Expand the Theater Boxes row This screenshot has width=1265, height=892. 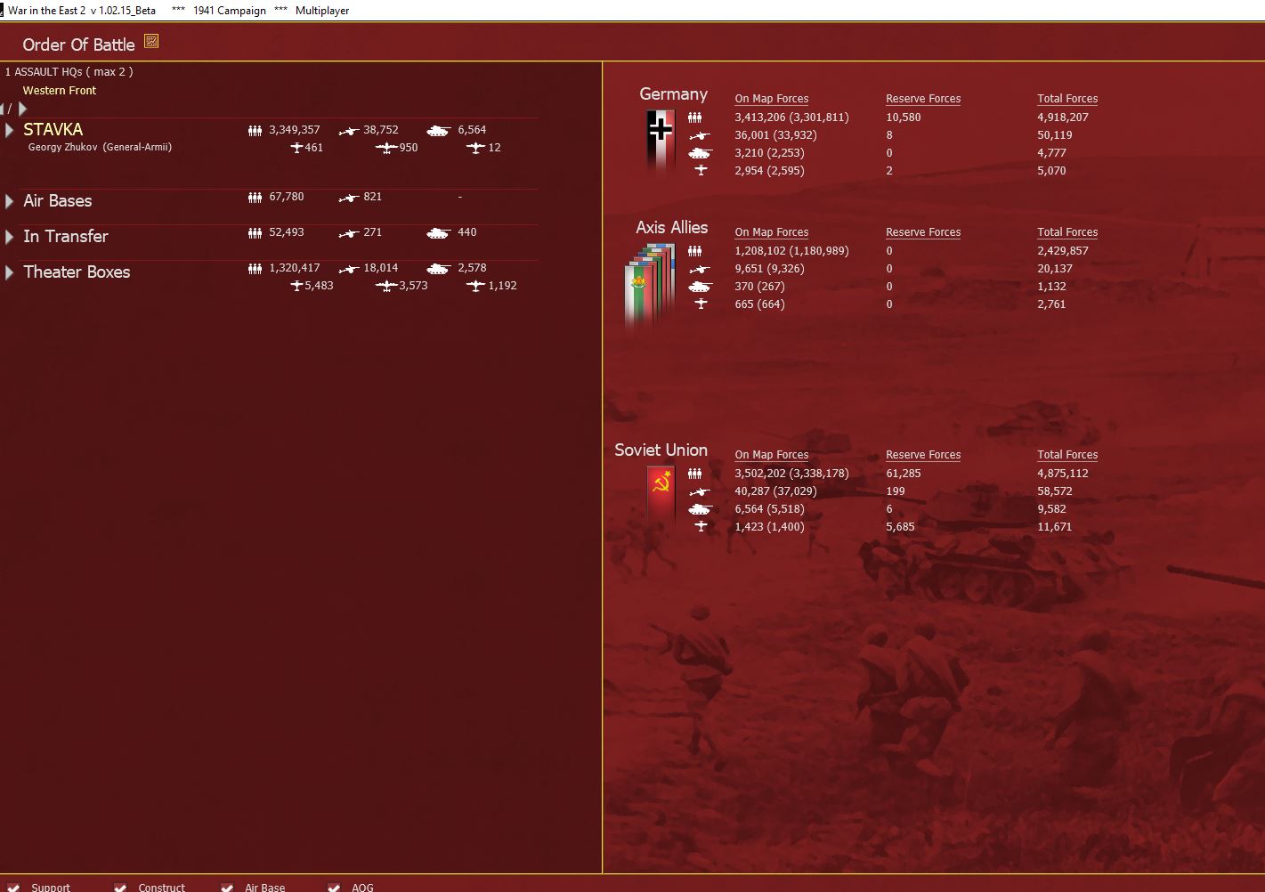(9, 272)
